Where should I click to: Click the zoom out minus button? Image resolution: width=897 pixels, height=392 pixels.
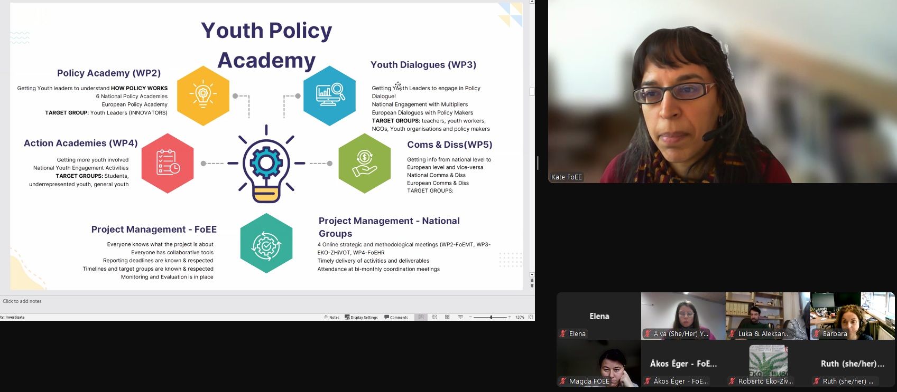pos(470,317)
